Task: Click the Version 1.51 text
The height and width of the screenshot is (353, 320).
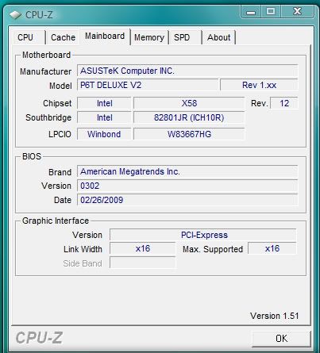Action: pos(274,316)
